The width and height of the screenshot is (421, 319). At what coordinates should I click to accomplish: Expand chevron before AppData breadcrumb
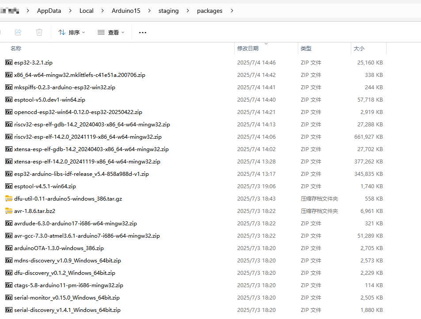coord(28,11)
